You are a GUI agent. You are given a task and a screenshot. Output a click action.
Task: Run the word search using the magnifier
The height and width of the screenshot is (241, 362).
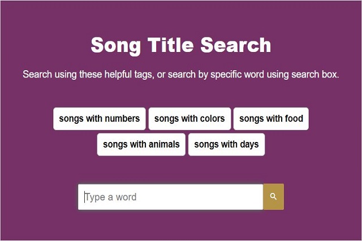coord(273,197)
